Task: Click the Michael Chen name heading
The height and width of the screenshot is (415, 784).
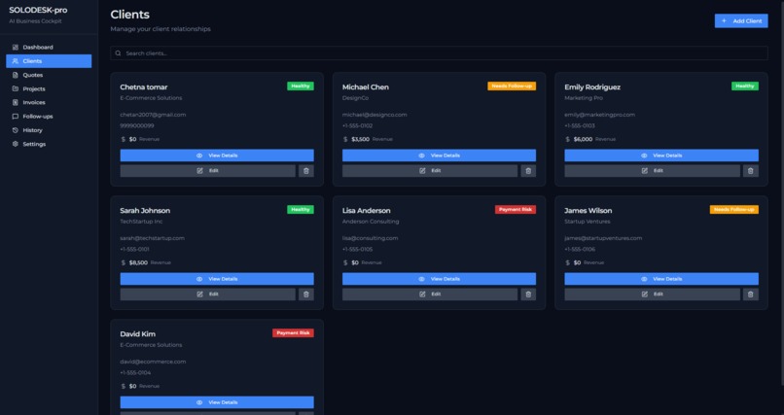Action: click(x=366, y=86)
